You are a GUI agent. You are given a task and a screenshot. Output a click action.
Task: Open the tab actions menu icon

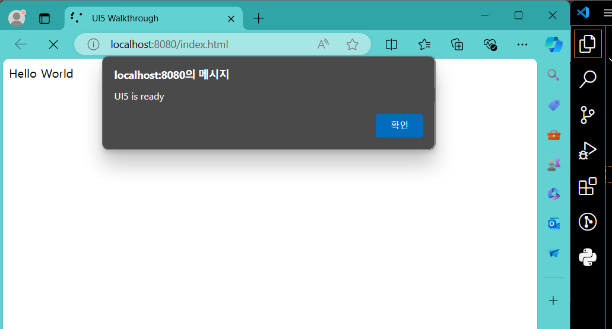pos(45,18)
